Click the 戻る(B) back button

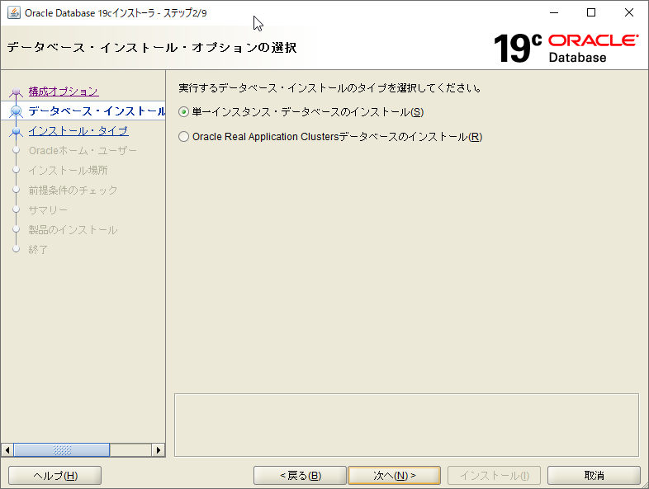point(300,476)
